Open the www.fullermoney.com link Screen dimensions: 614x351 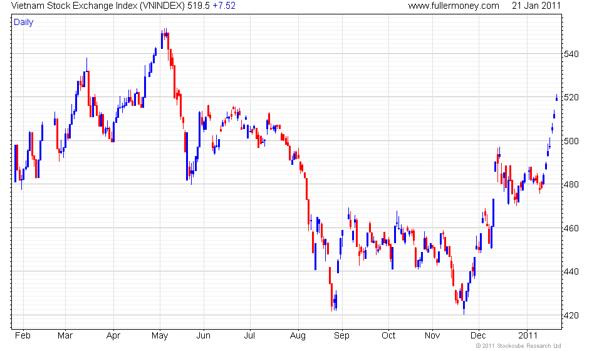click(454, 6)
